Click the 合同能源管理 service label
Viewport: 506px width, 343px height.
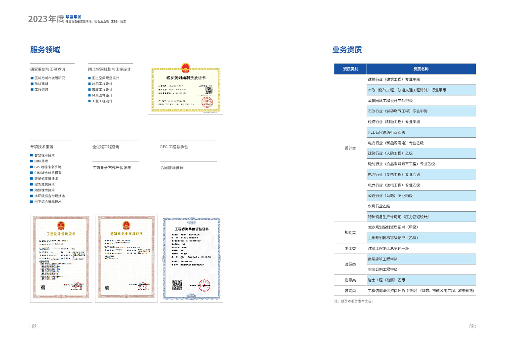tap(171, 168)
